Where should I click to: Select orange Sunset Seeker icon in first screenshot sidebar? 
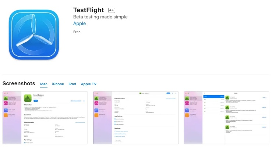pos(5,115)
